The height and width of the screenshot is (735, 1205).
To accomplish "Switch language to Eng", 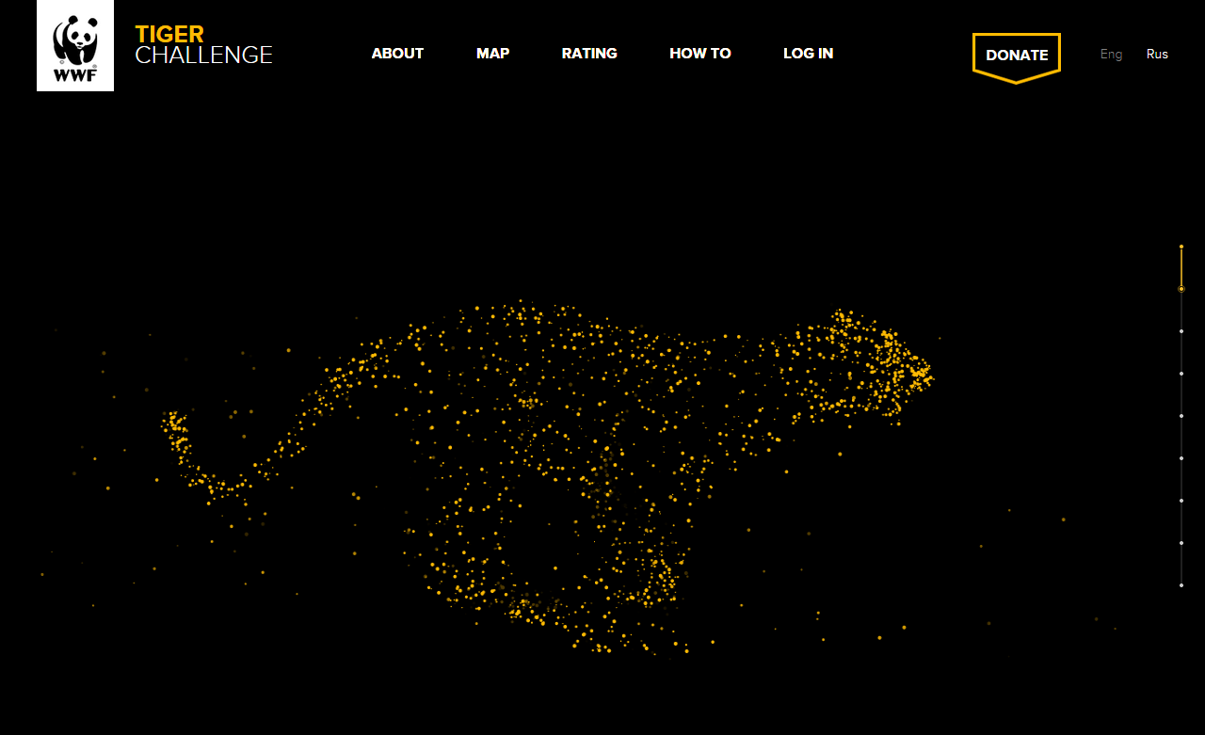I will [x=1111, y=54].
